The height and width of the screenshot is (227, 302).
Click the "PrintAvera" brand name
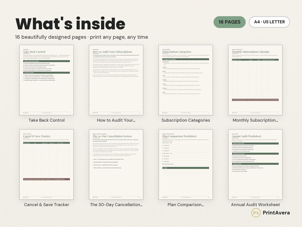pyautogui.click(x=276, y=213)
